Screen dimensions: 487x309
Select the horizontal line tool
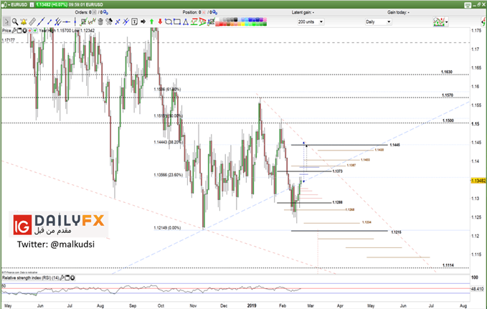pos(66,22)
